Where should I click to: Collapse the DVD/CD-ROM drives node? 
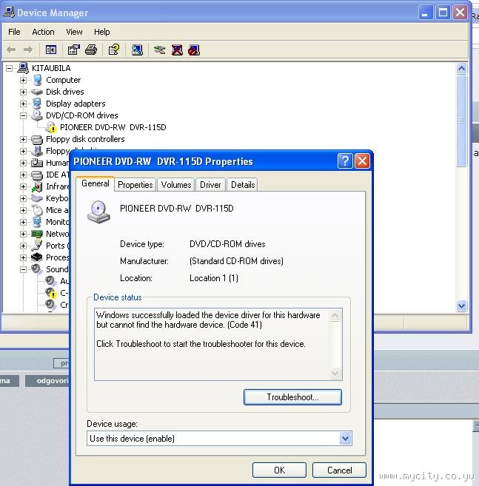tap(23, 115)
